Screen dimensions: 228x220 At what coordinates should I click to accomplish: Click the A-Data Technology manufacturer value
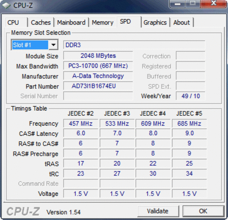click(98, 76)
